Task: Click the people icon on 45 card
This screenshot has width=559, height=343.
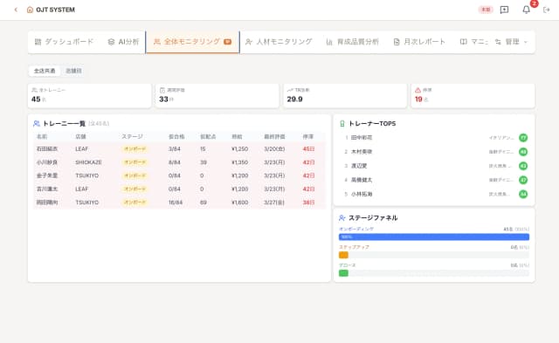Action: (x=35, y=90)
